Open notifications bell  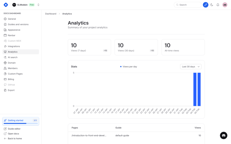pos(218,5)
